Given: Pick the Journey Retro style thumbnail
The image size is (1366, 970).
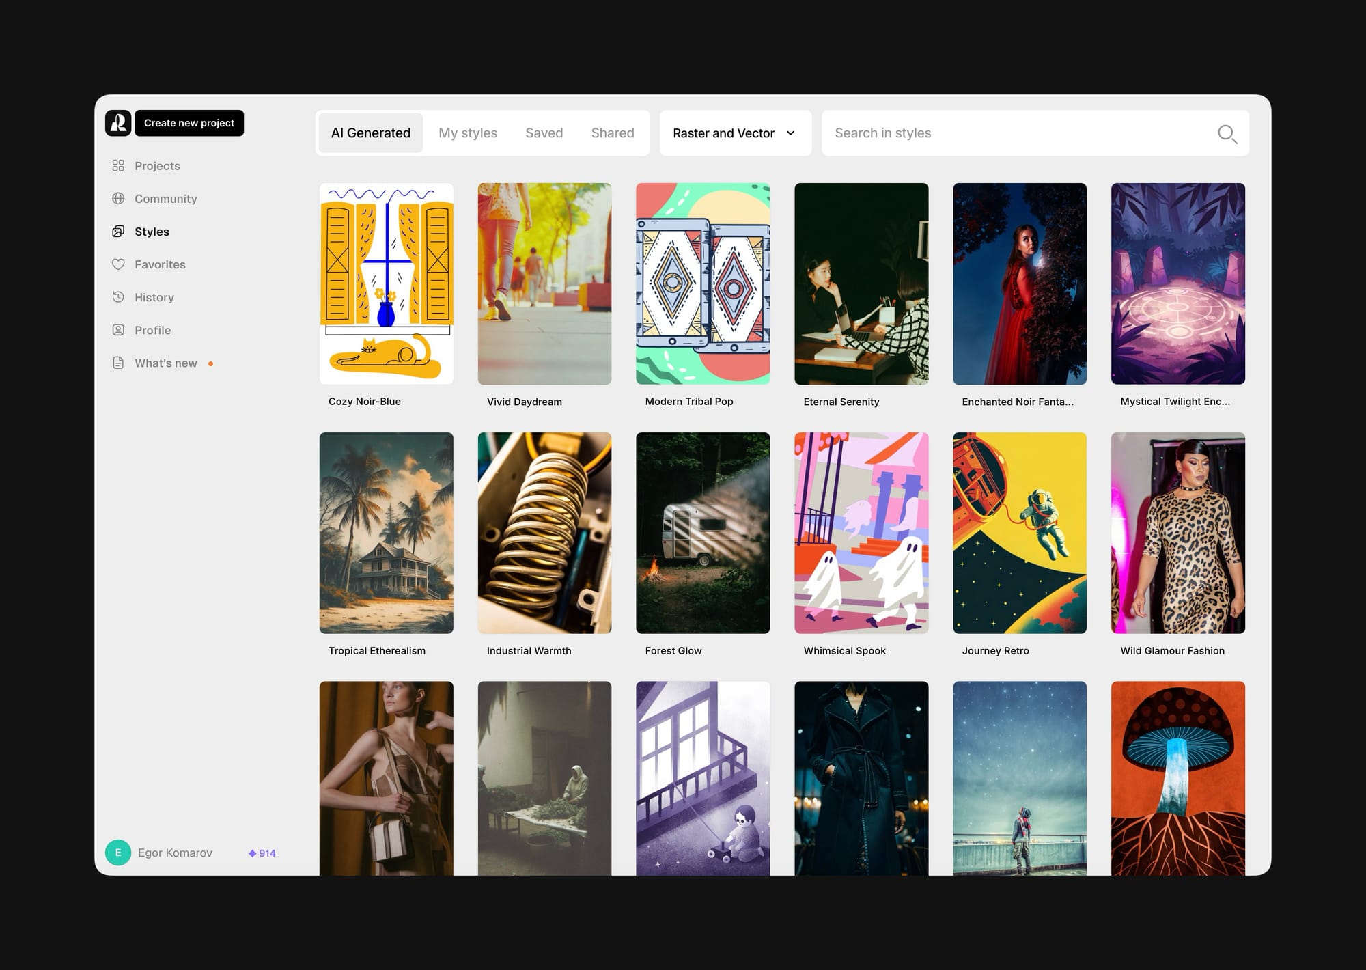Looking at the screenshot, I should click(x=1019, y=533).
